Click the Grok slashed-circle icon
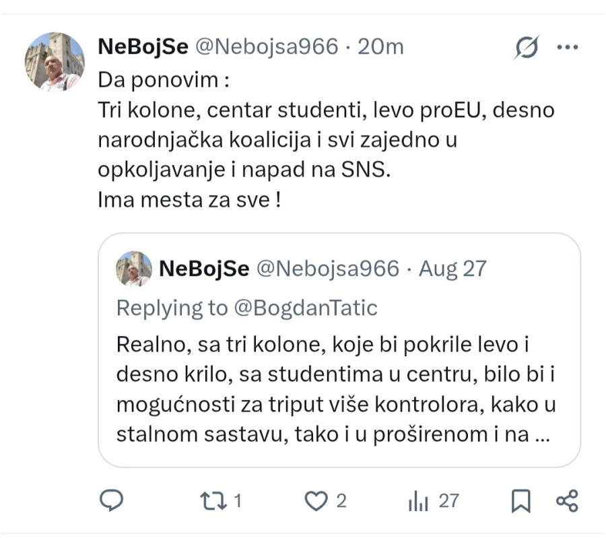The image size is (606, 538). click(527, 48)
